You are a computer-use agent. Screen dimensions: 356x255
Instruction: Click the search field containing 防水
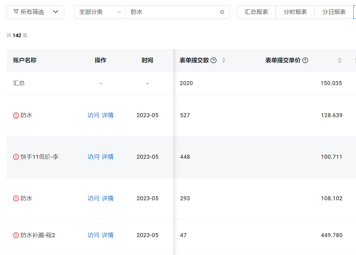172,12
